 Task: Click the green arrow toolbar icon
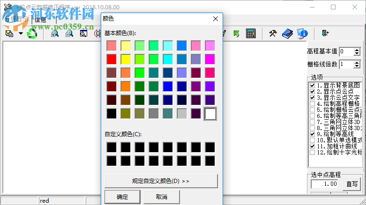pos(237,33)
